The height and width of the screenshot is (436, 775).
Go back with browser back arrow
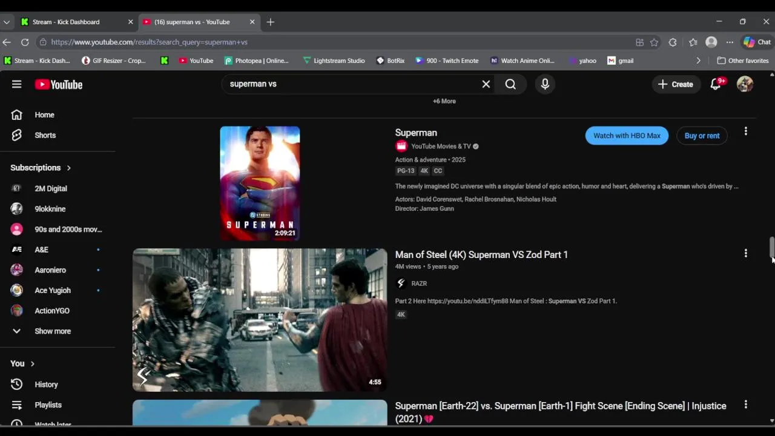coord(7,42)
